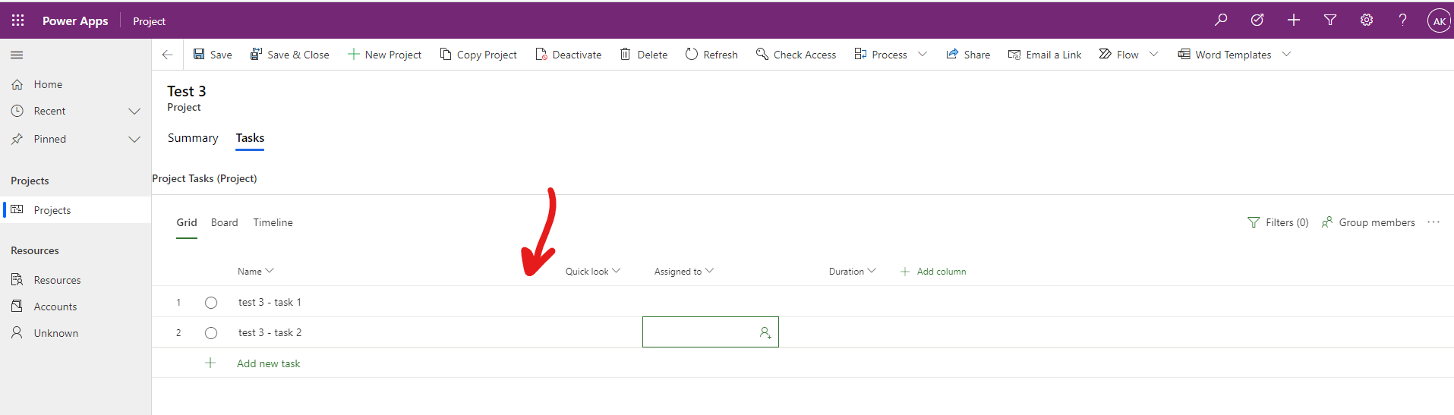The width and height of the screenshot is (1454, 415).
Task: Switch to the Timeline view tab
Action: [273, 222]
